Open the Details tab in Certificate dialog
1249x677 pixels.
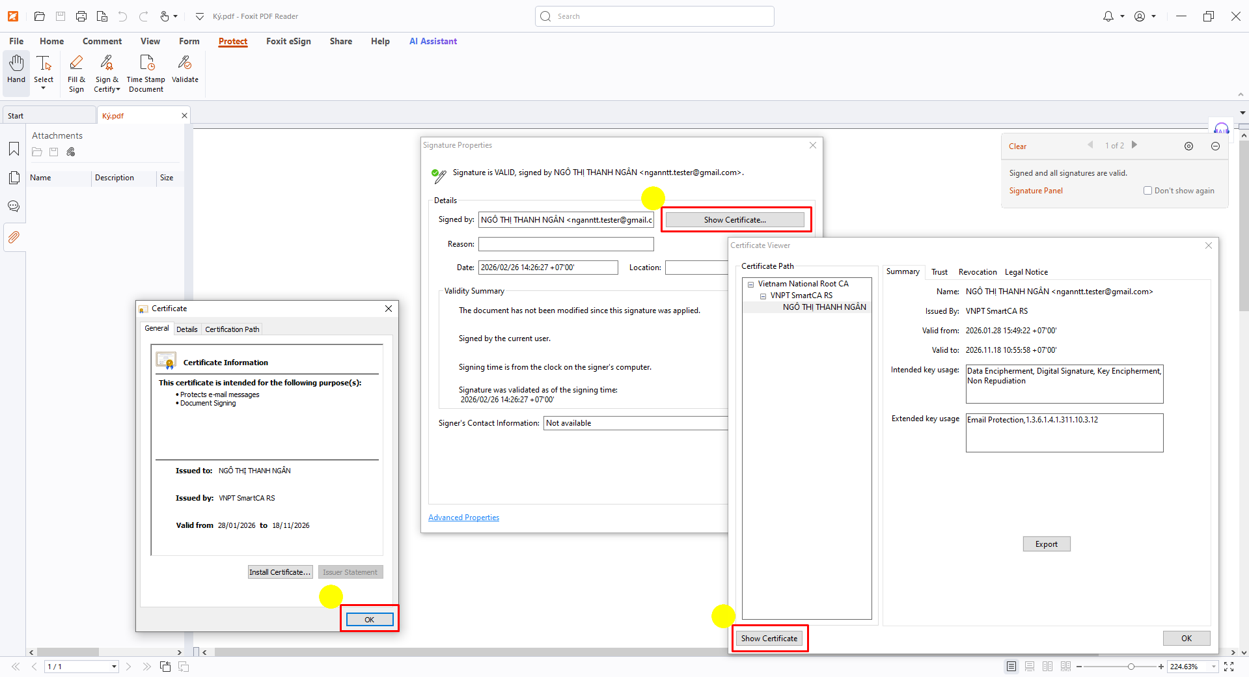click(187, 329)
